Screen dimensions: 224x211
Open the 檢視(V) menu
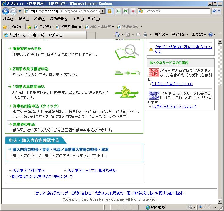40,19
